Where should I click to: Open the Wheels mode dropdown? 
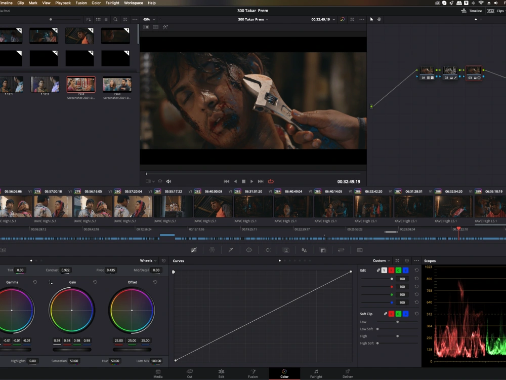[148, 260]
